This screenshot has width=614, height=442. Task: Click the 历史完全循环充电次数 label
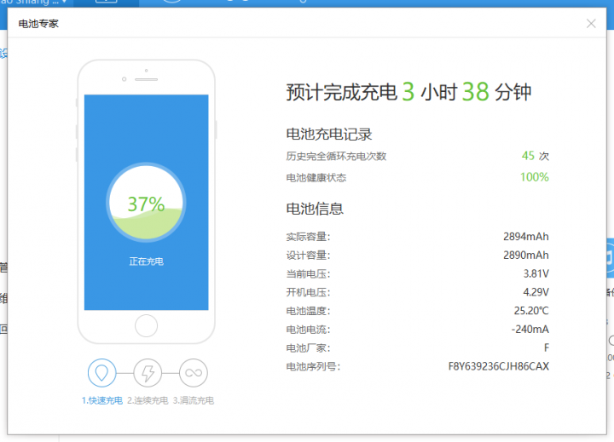pos(336,156)
